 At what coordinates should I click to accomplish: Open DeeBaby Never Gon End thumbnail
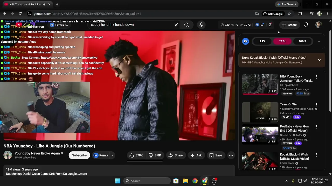[260, 134]
